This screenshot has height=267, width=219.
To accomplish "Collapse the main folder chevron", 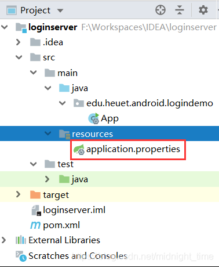I will (34, 73).
